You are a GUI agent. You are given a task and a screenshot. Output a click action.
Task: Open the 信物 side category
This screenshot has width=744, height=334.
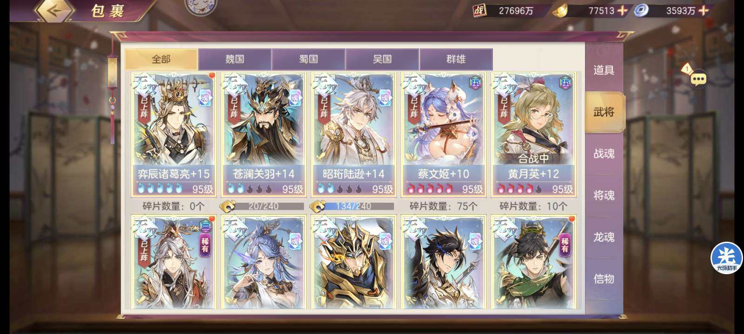point(604,279)
